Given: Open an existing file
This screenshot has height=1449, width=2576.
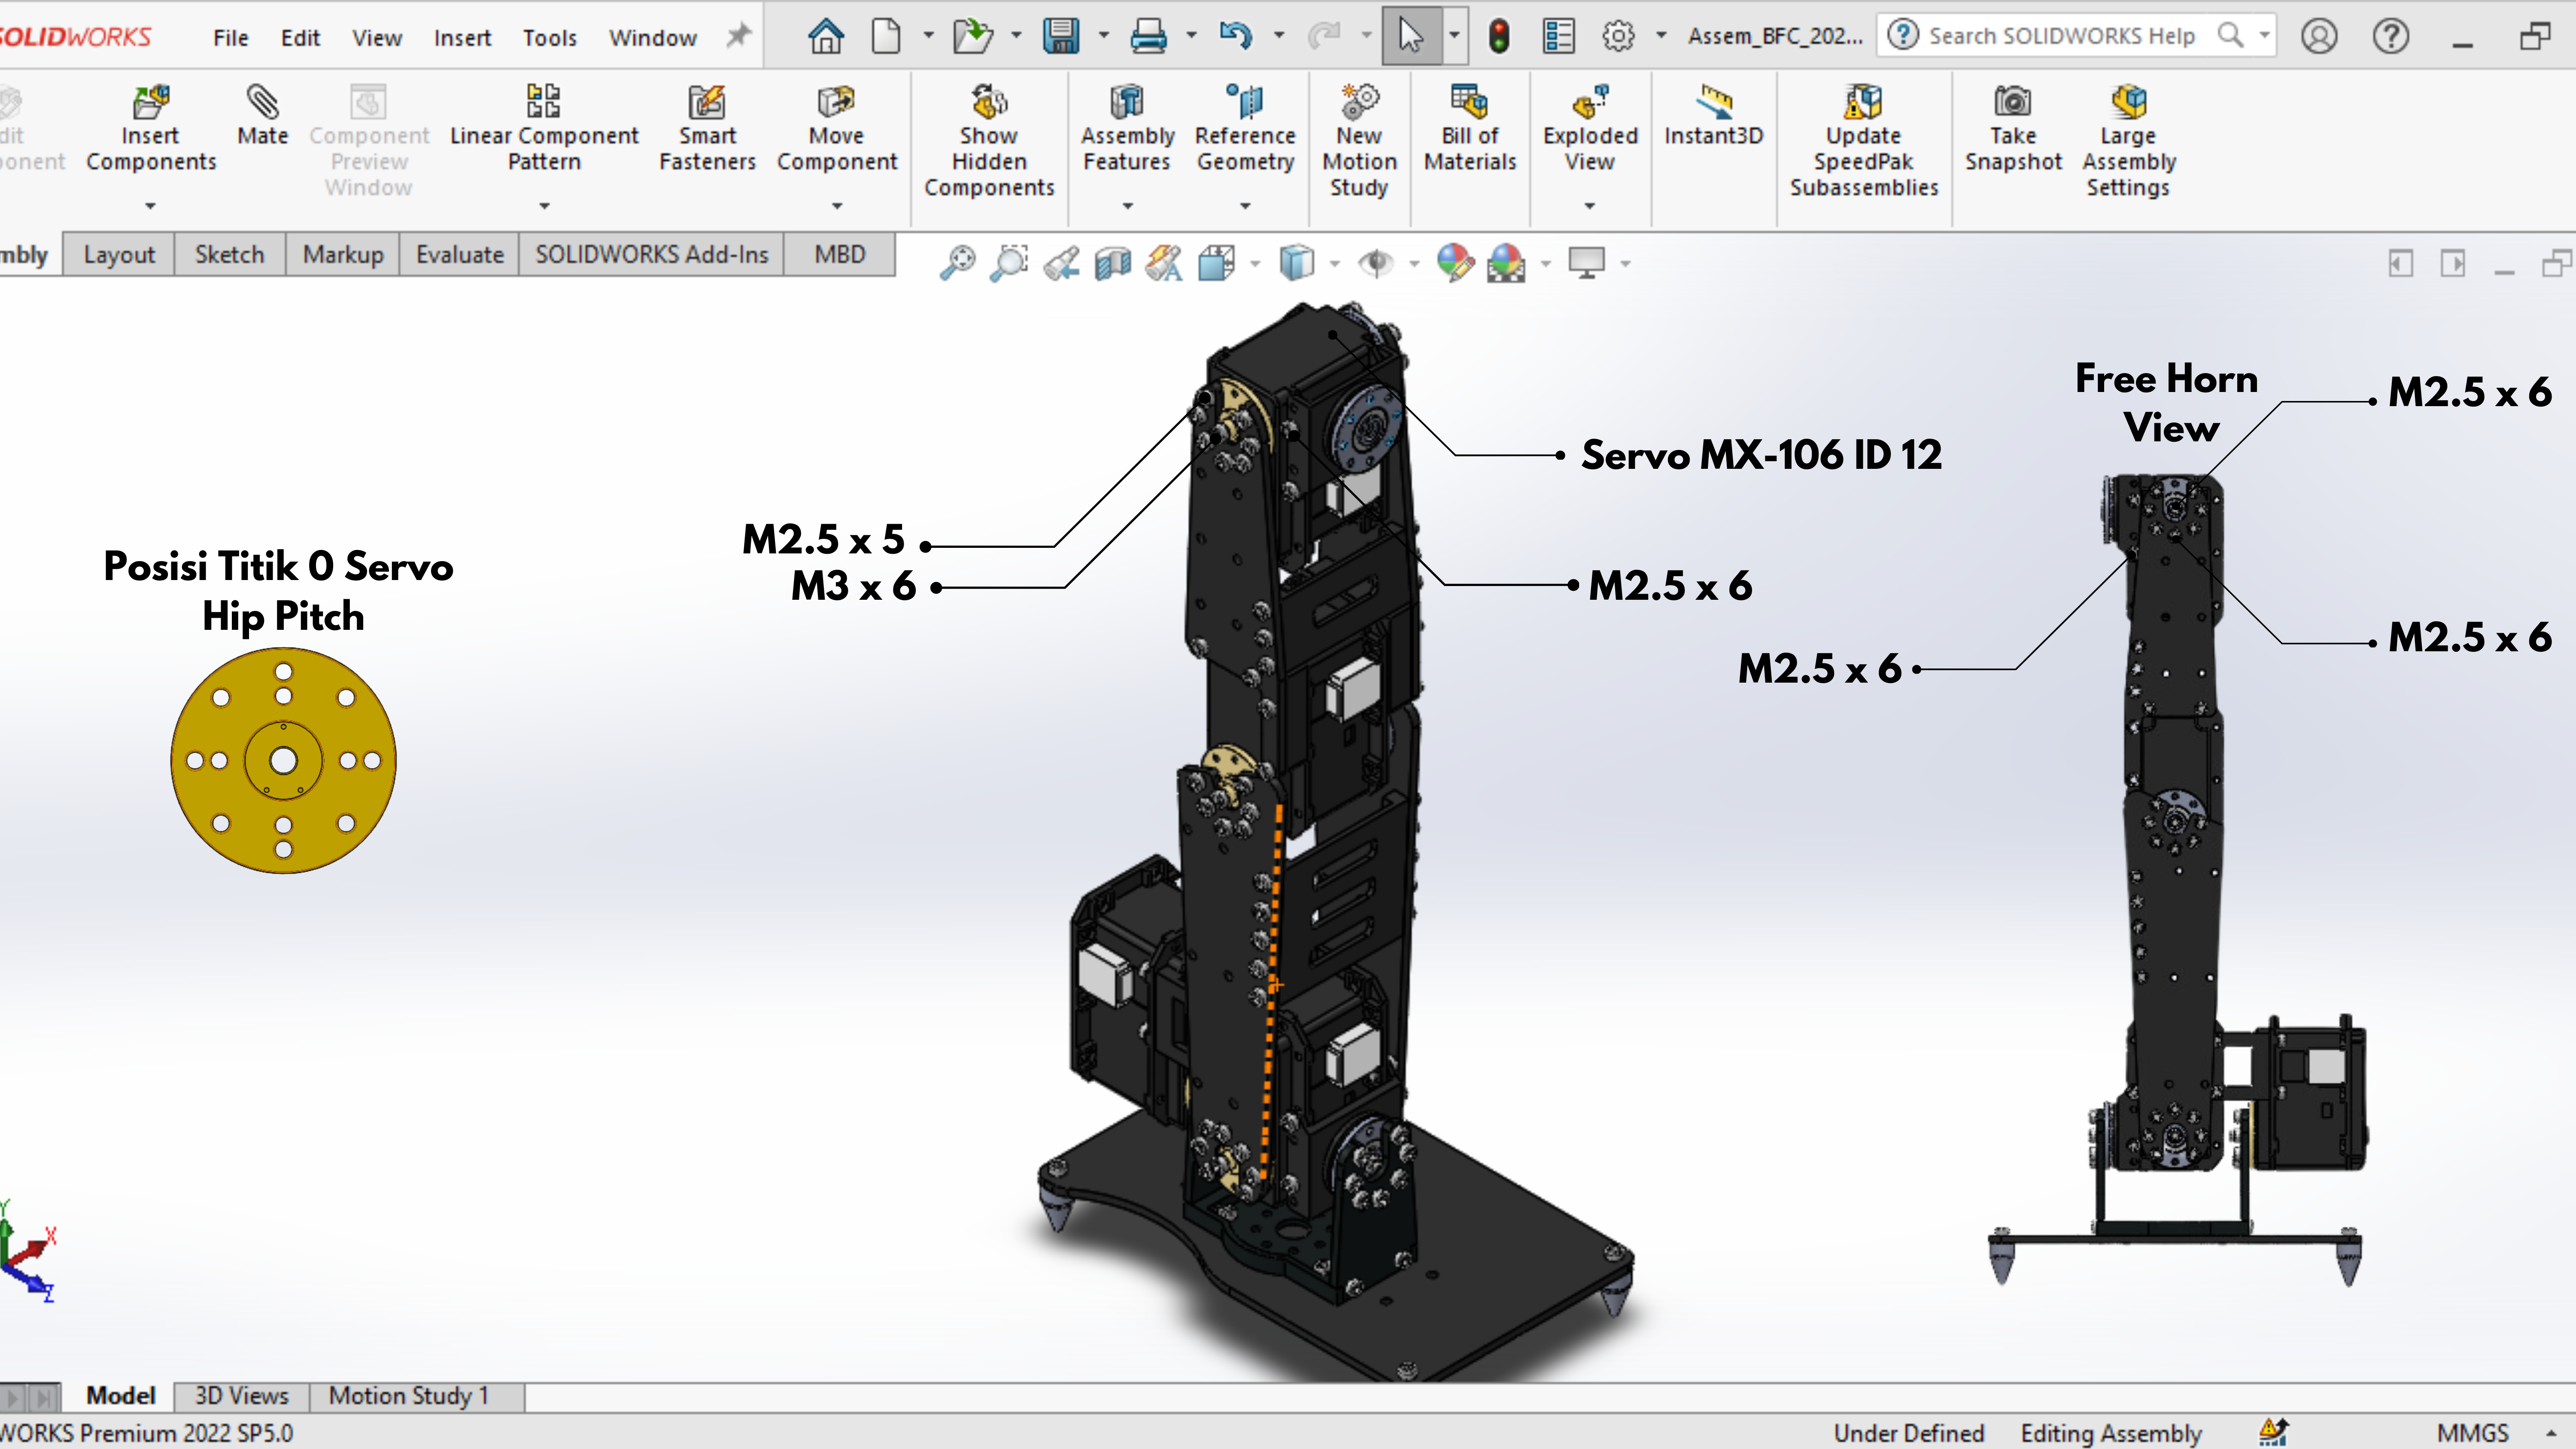Looking at the screenshot, I should (x=972, y=37).
